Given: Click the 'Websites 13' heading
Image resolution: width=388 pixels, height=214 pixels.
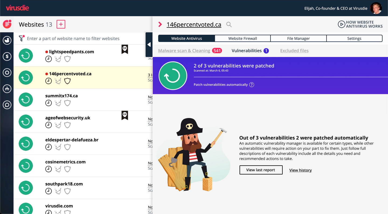Looking at the screenshot, I should click(36, 24).
